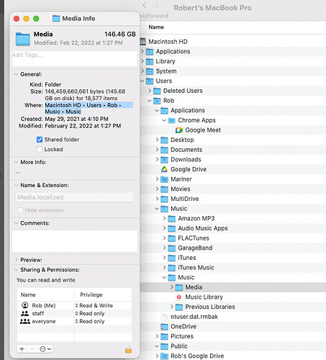The width and height of the screenshot is (326, 360).
Task: Click the Deleted Users folder icon
Action: point(157,91)
